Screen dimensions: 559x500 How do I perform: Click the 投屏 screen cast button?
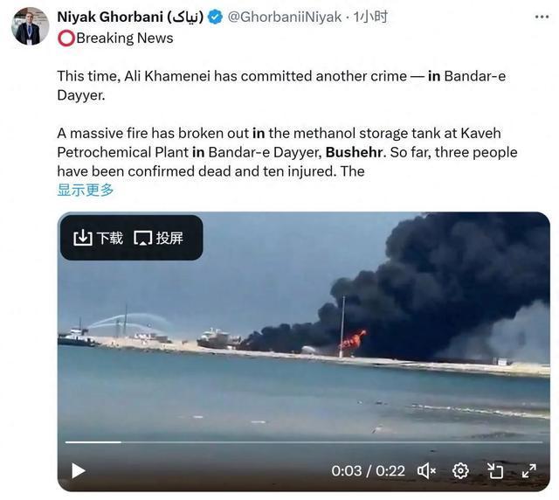[159, 238]
